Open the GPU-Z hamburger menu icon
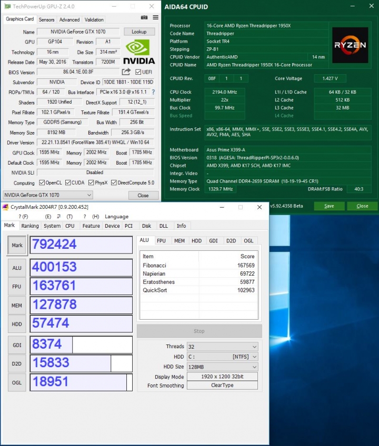This screenshot has height=446, width=379. click(x=155, y=18)
